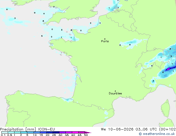
Task: Click the '03..06 UTC' time range text
Action: [146, 129]
